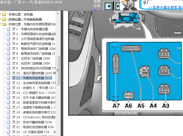This screenshot has width=183, height=136.
Task: Collapse the open folder 安装位置：车箱内和车辆后面部分
Action: [4, 24]
